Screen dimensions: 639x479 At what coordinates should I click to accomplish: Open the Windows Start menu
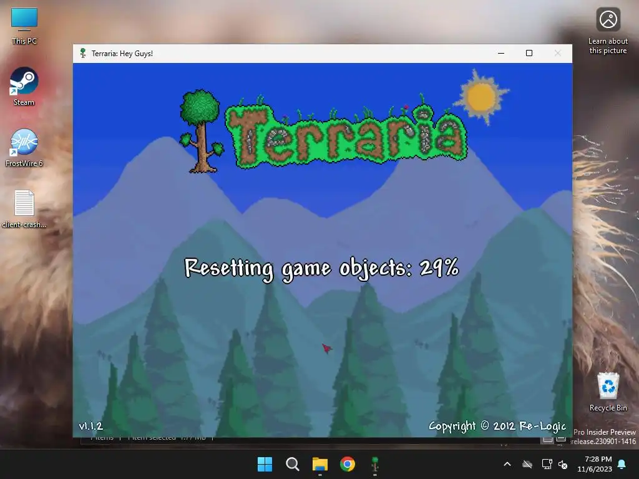tap(265, 464)
